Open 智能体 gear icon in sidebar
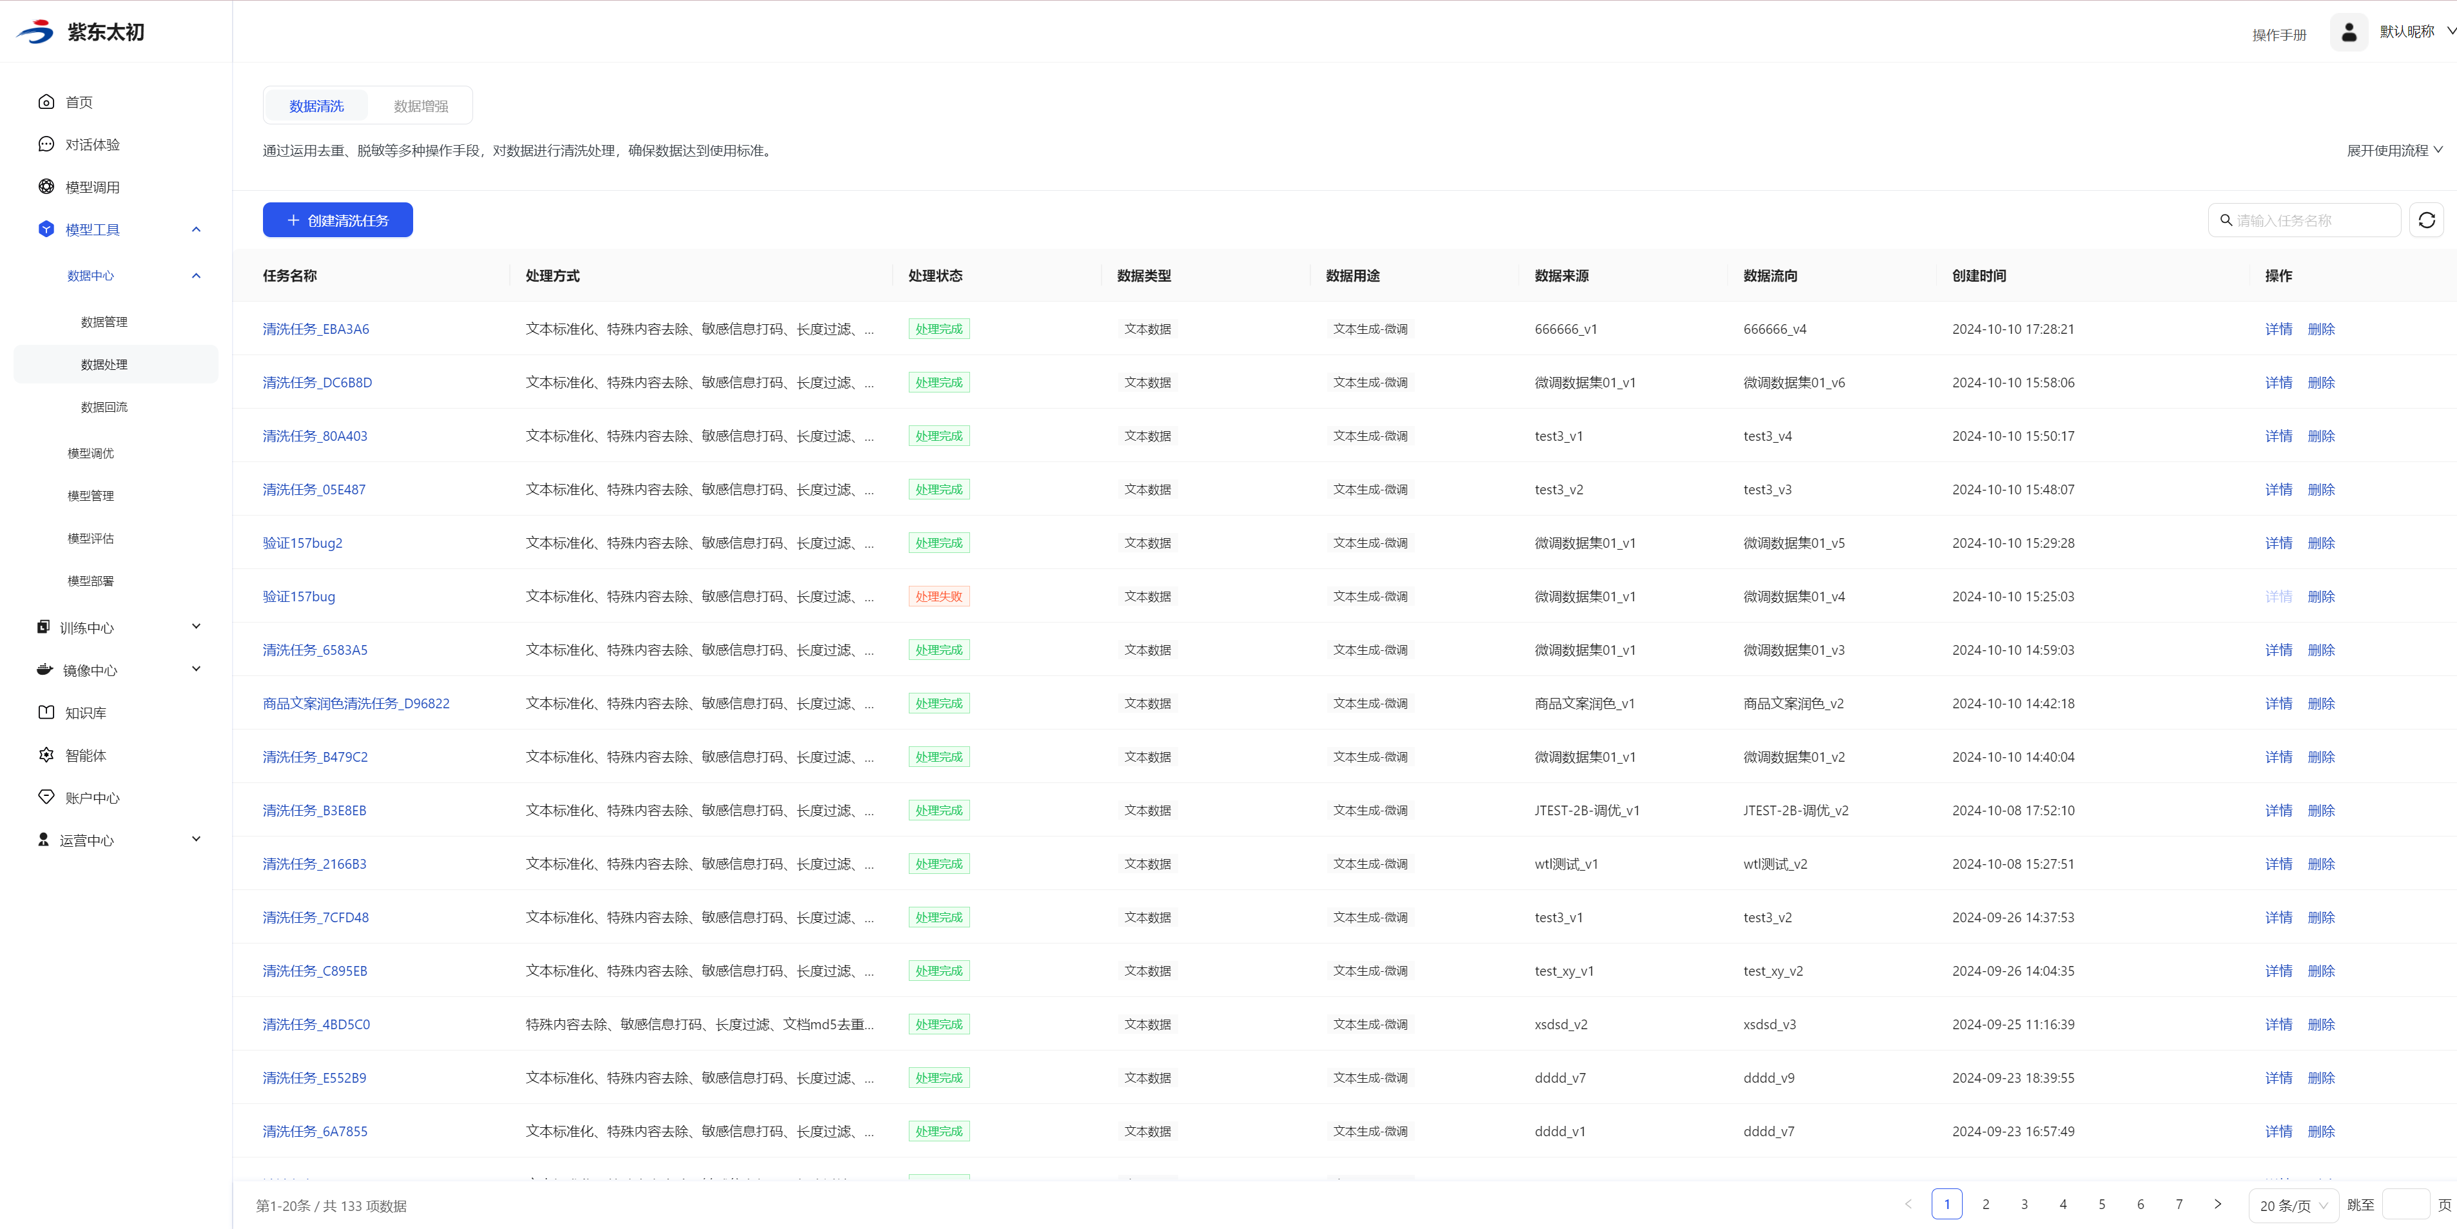This screenshot has width=2457, height=1229. (46, 755)
